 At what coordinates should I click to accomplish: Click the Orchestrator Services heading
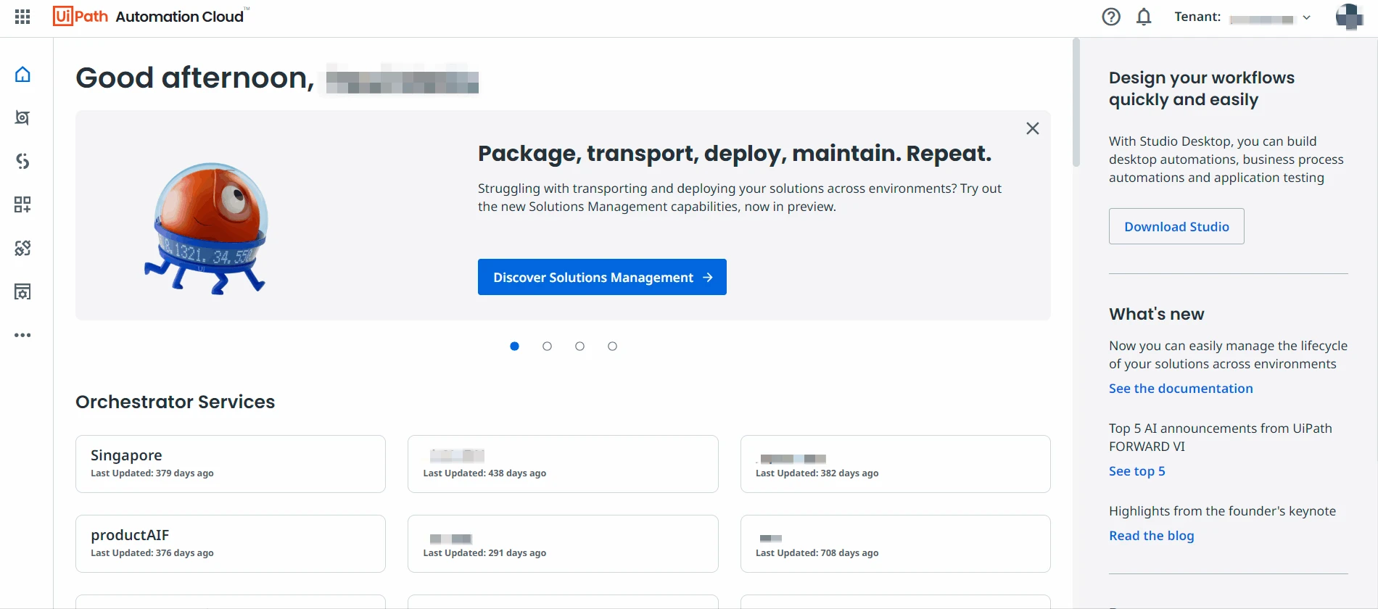pyautogui.click(x=176, y=402)
